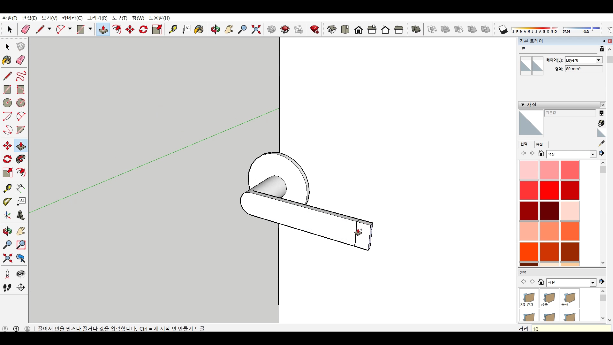
Task: Open the 3D 인쇄 material folder
Action: [529, 298]
